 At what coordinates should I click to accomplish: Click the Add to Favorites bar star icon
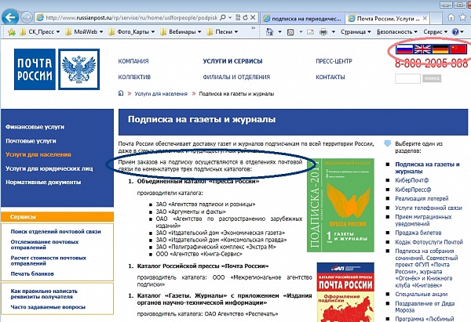pos(12,32)
